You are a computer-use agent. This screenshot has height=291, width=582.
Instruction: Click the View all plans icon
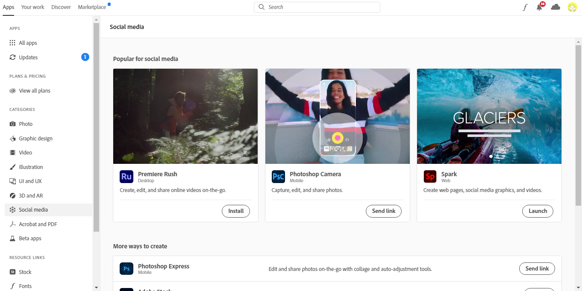pyautogui.click(x=12, y=90)
